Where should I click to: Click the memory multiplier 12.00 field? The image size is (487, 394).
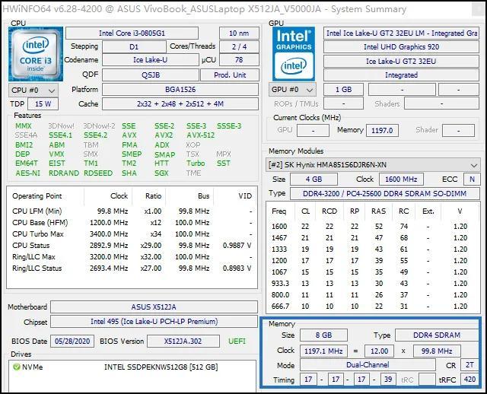379,351
